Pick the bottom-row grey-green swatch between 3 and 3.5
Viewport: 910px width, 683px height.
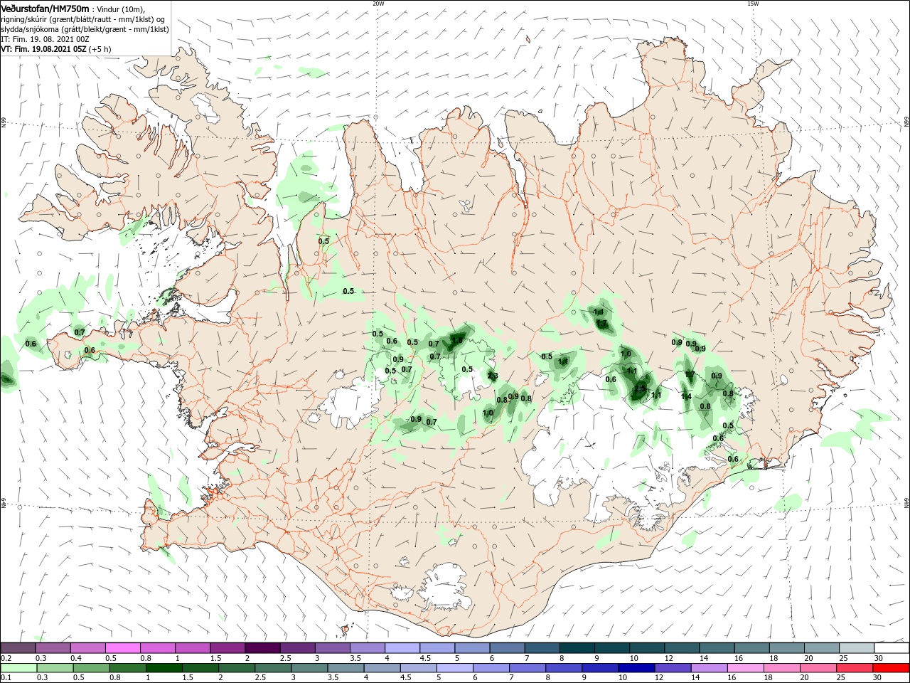coord(310,668)
